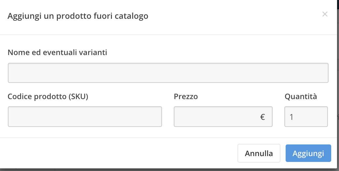Click the dialog title "Aggiungi un prodotto fuori catalogo"

[78, 16]
